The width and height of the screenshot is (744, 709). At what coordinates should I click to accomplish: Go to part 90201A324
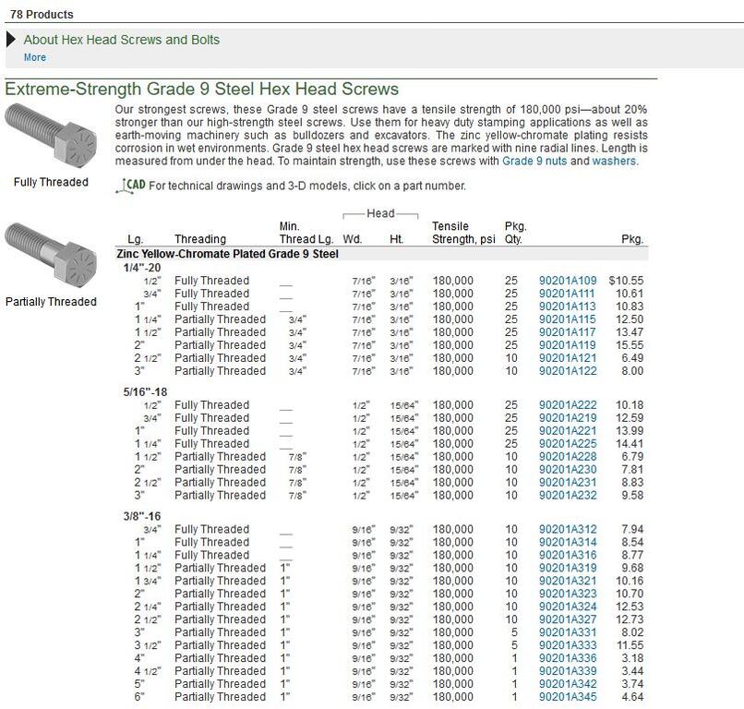pyautogui.click(x=568, y=607)
